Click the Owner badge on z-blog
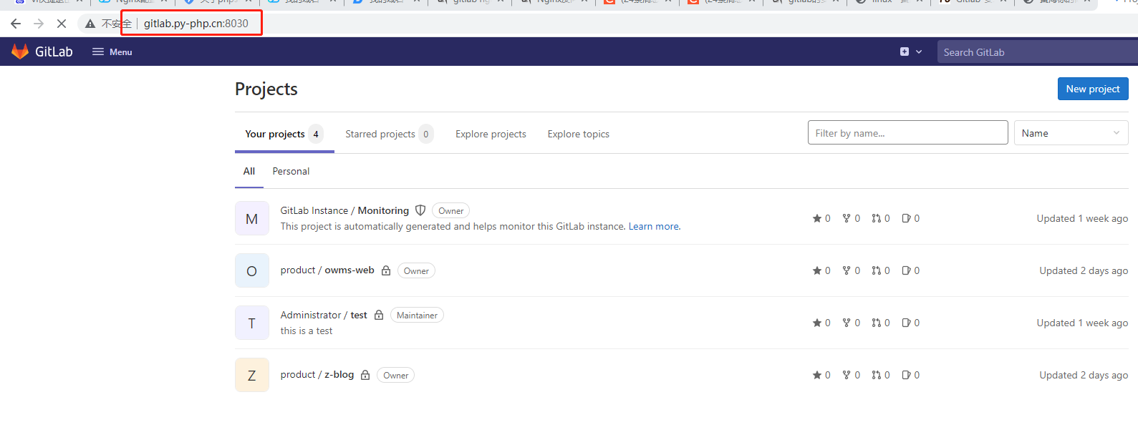 pyautogui.click(x=396, y=375)
